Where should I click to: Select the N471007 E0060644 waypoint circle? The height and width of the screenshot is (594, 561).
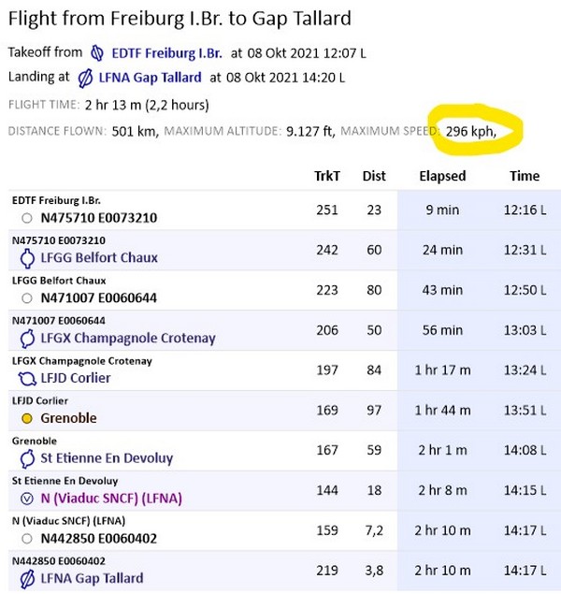click(26, 298)
